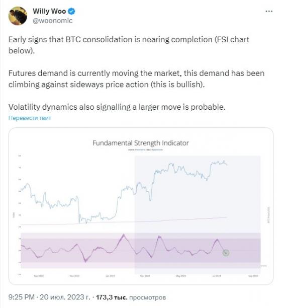The height and width of the screenshot is (308, 281).
Task: Click the Nov 2022 axis label on chart
Action: coord(74,276)
